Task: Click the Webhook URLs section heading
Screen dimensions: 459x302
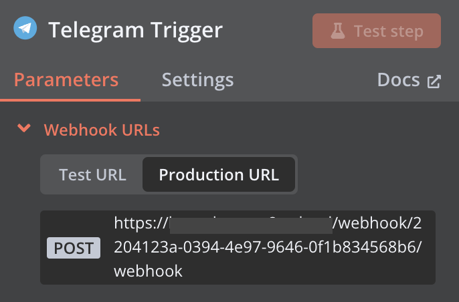Action: click(102, 130)
